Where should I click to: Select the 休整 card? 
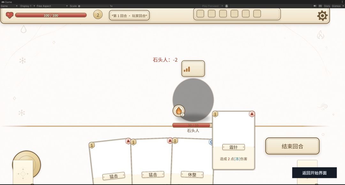[x=192, y=161]
